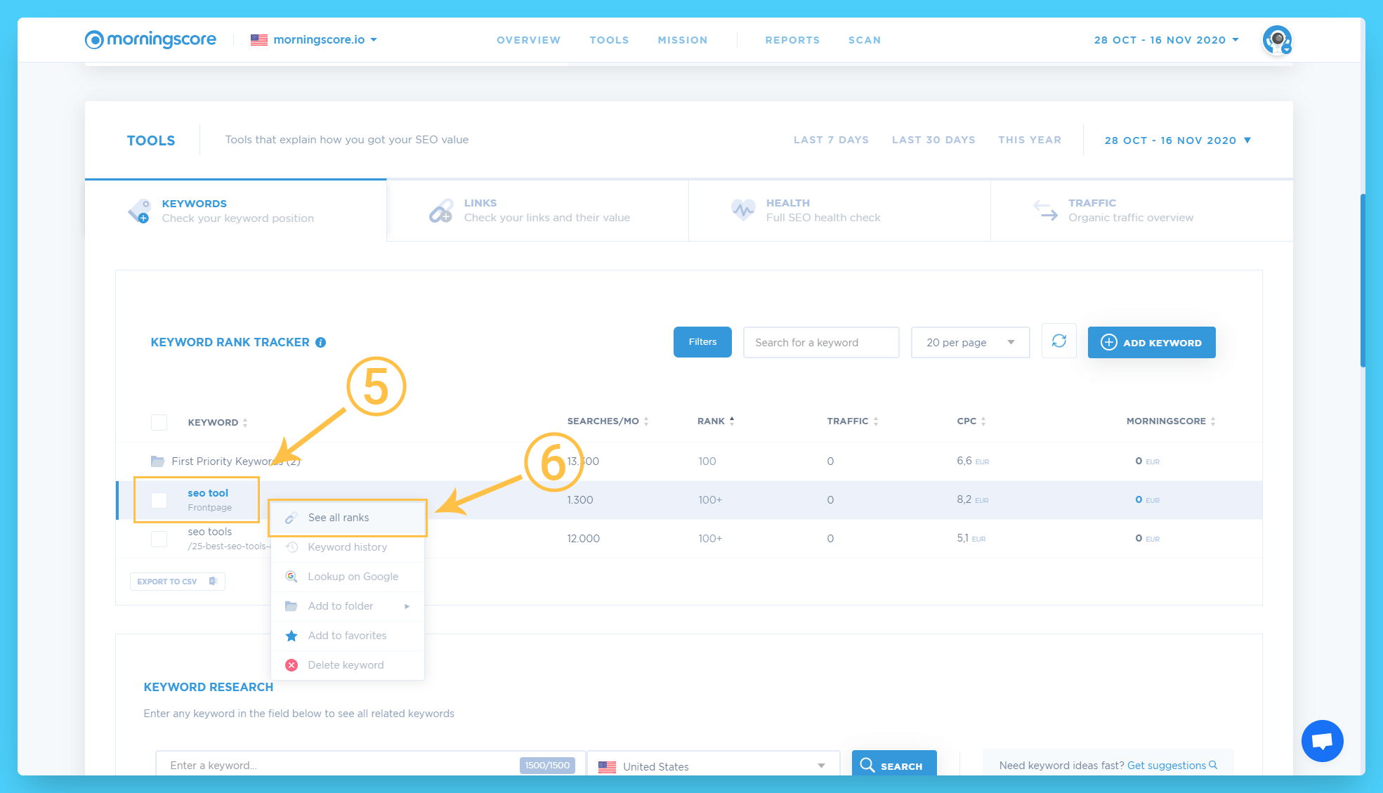Check the seo tools keyword checkbox
This screenshot has width=1383, height=793.
159,539
